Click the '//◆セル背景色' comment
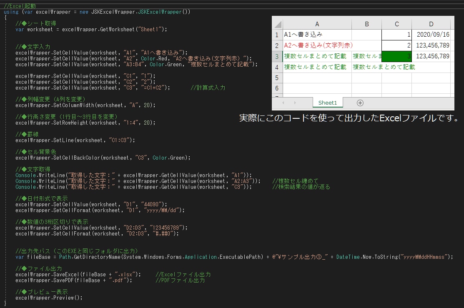 pyautogui.click(x=36, y=152)
